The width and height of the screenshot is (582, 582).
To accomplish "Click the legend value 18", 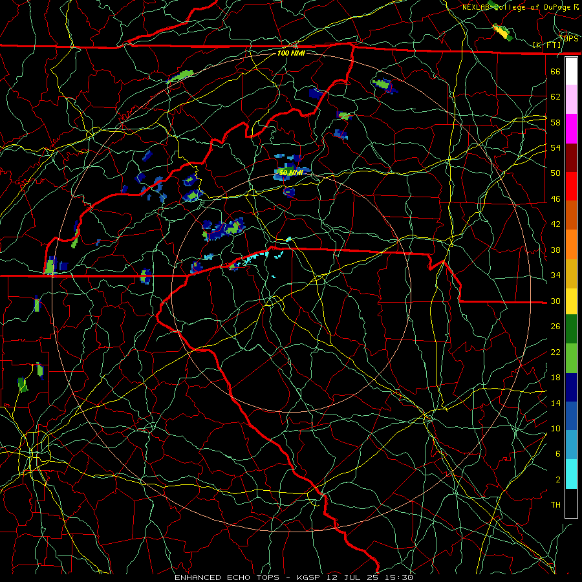I will point(555,378).
